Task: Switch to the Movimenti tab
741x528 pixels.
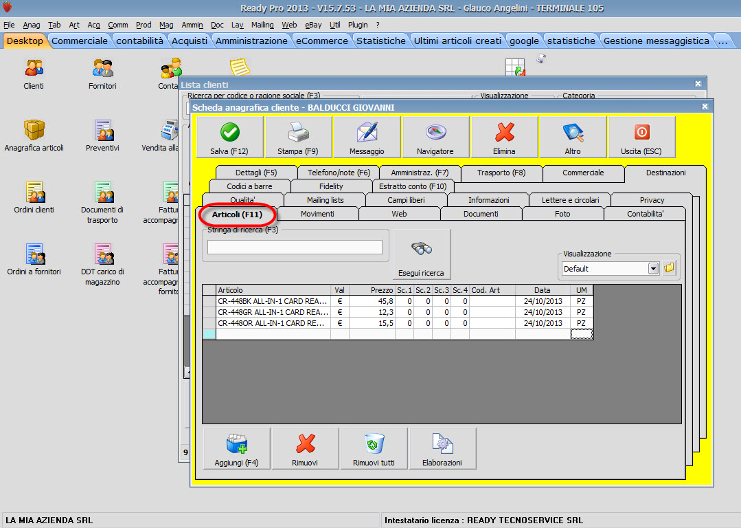Action: click(317, 214)
